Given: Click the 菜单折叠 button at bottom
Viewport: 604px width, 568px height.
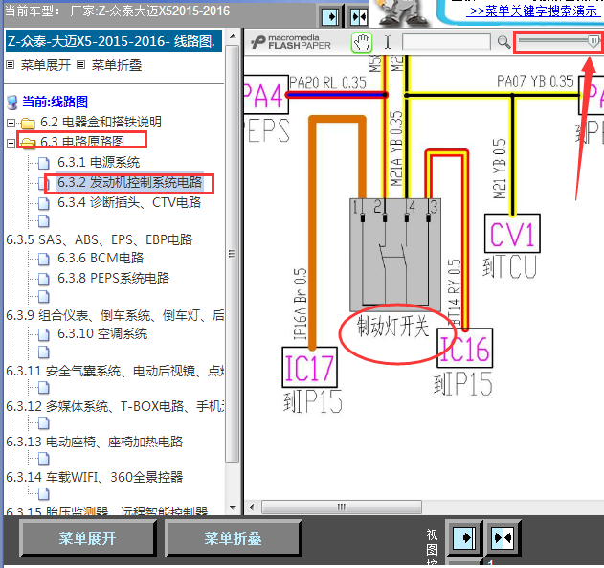Looking at the screenshot, I should pos(233,538).
